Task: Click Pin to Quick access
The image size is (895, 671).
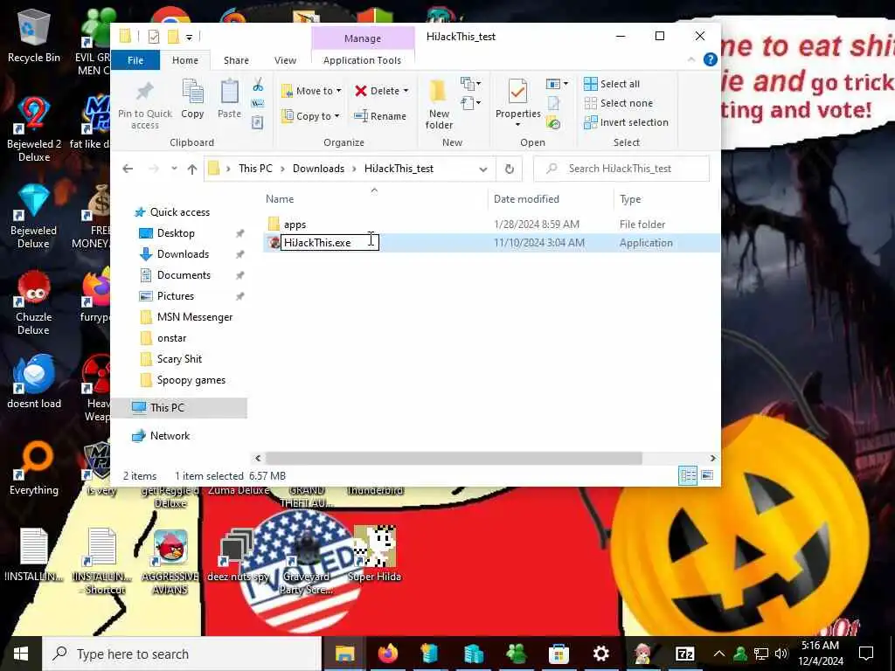Action: (145, 105)
